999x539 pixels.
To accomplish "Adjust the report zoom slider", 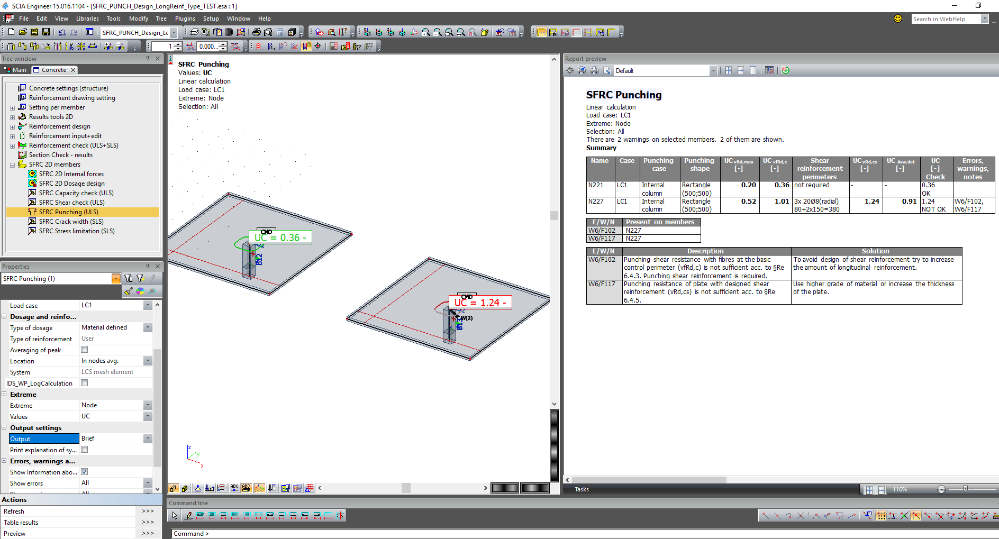I will 965,489.
